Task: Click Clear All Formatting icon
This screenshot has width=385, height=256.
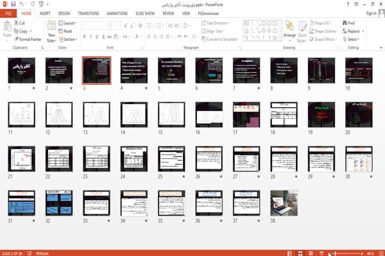Action: coord(140,26)
